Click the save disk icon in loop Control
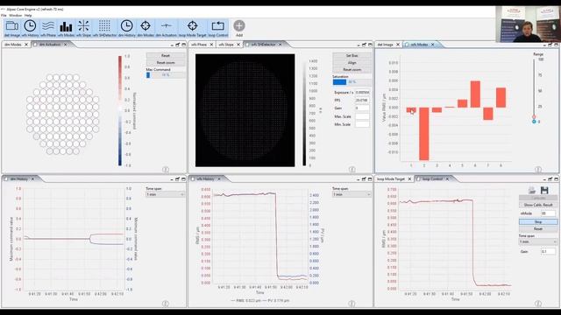Image resolution: width=561 pixels, height=315 pixels. [544, 190]
